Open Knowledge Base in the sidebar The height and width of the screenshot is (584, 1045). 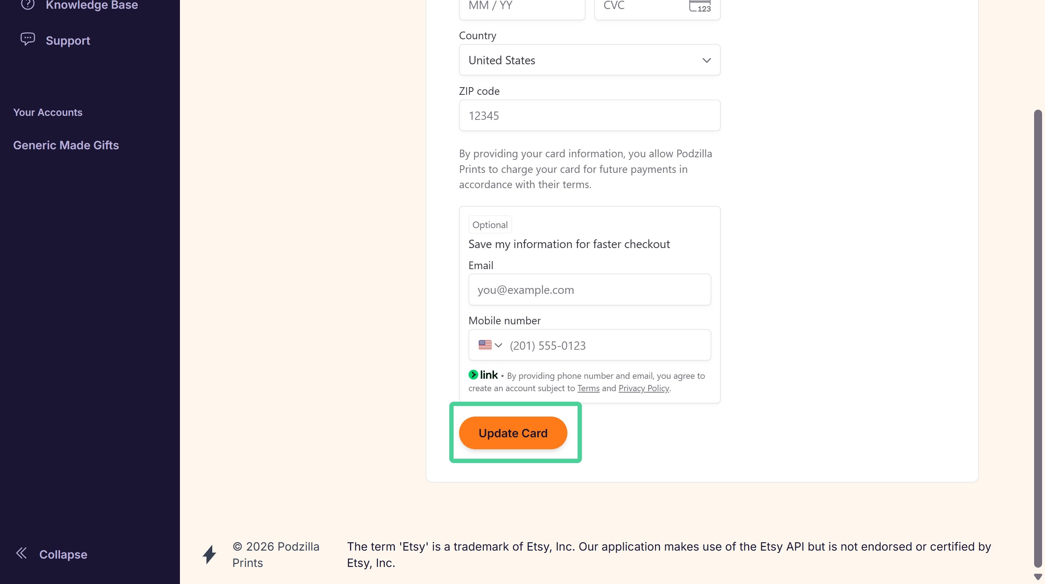point(92,5)
